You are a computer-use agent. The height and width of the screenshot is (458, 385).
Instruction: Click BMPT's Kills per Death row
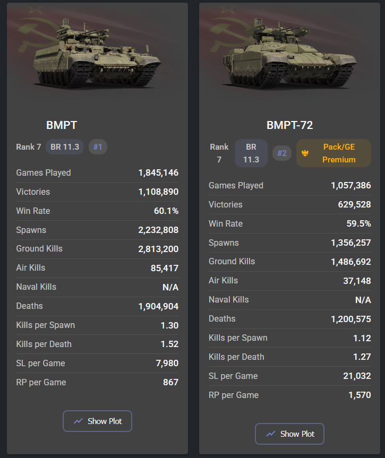[x=97, y=344]
